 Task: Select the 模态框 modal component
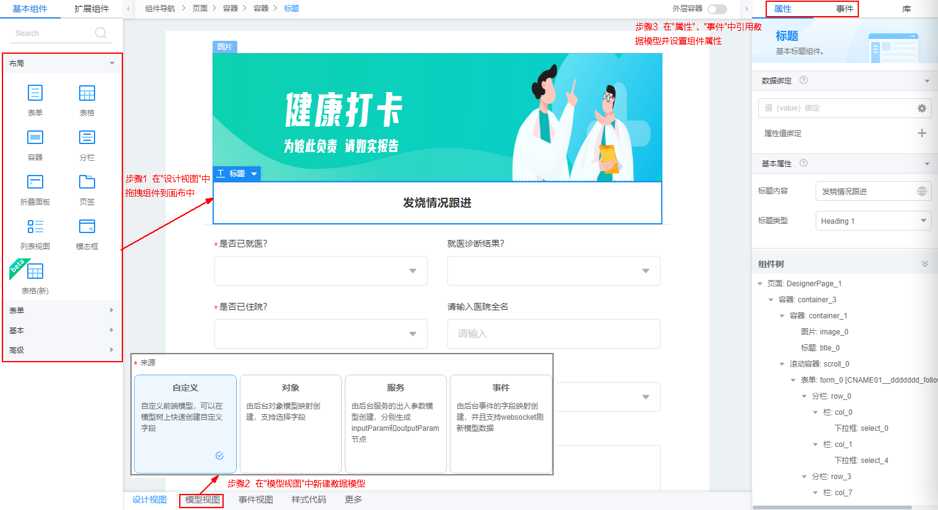[x=87, y=234]
